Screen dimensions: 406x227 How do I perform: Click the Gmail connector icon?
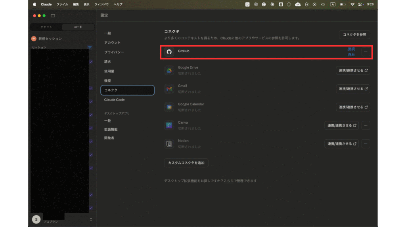pyautogui.click(x=169, y=89)
